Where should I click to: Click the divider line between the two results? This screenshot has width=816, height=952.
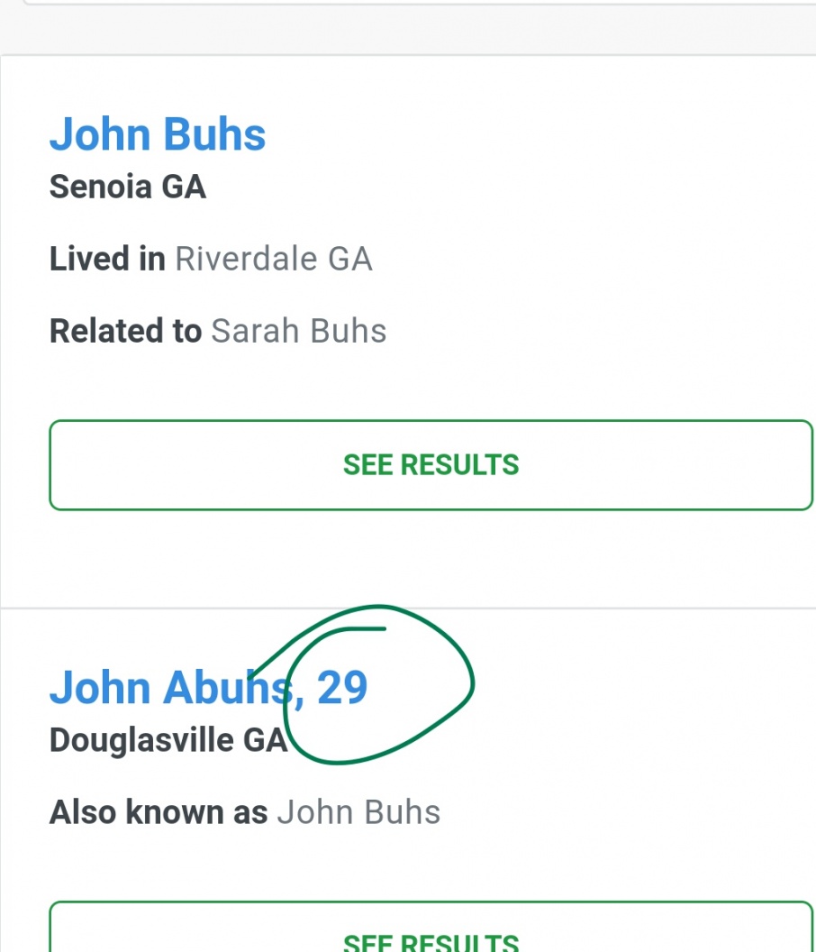[408, 608]
